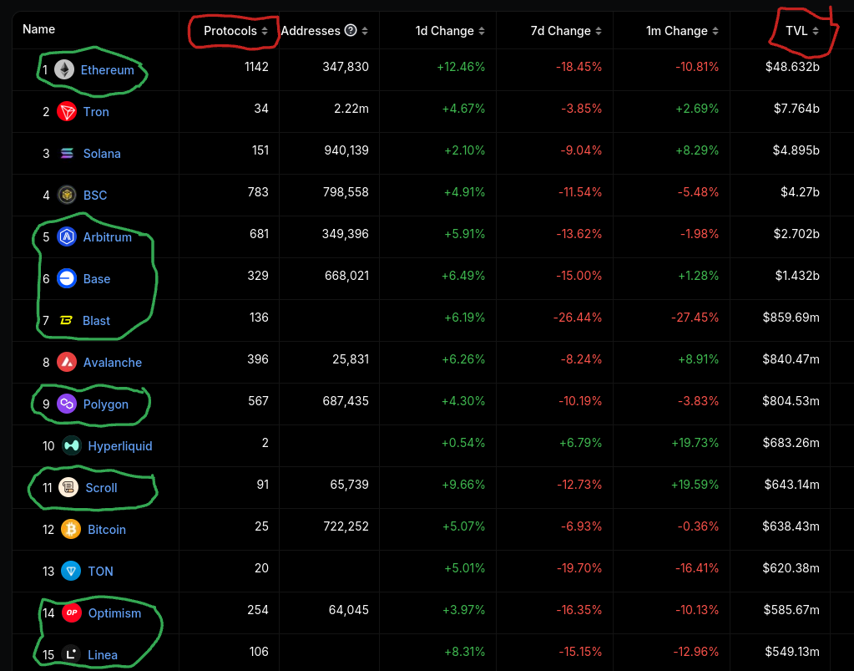The width and height of the screenshot is (854, 671).
Task: Open the Scroll chain link
Action: pyautogui.click(x=101, y=488)
